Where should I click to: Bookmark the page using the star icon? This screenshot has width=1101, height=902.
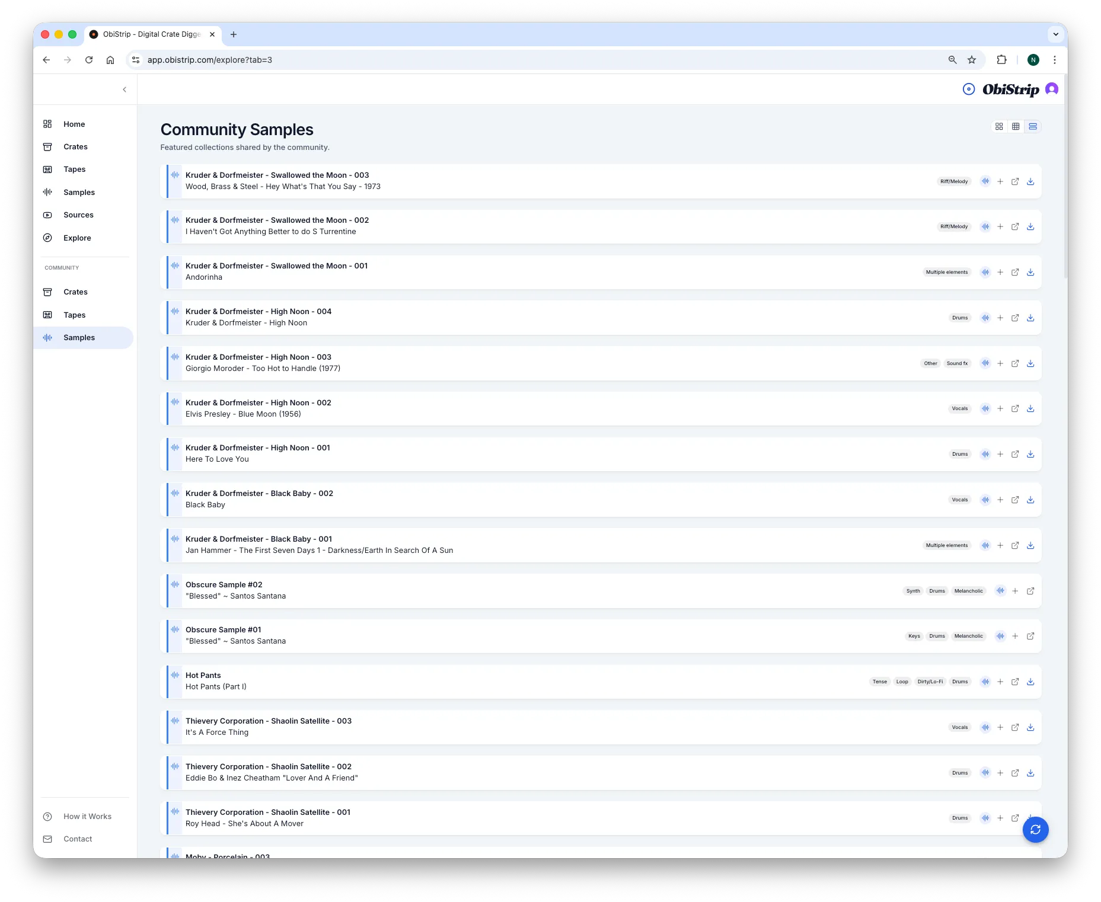971,60
